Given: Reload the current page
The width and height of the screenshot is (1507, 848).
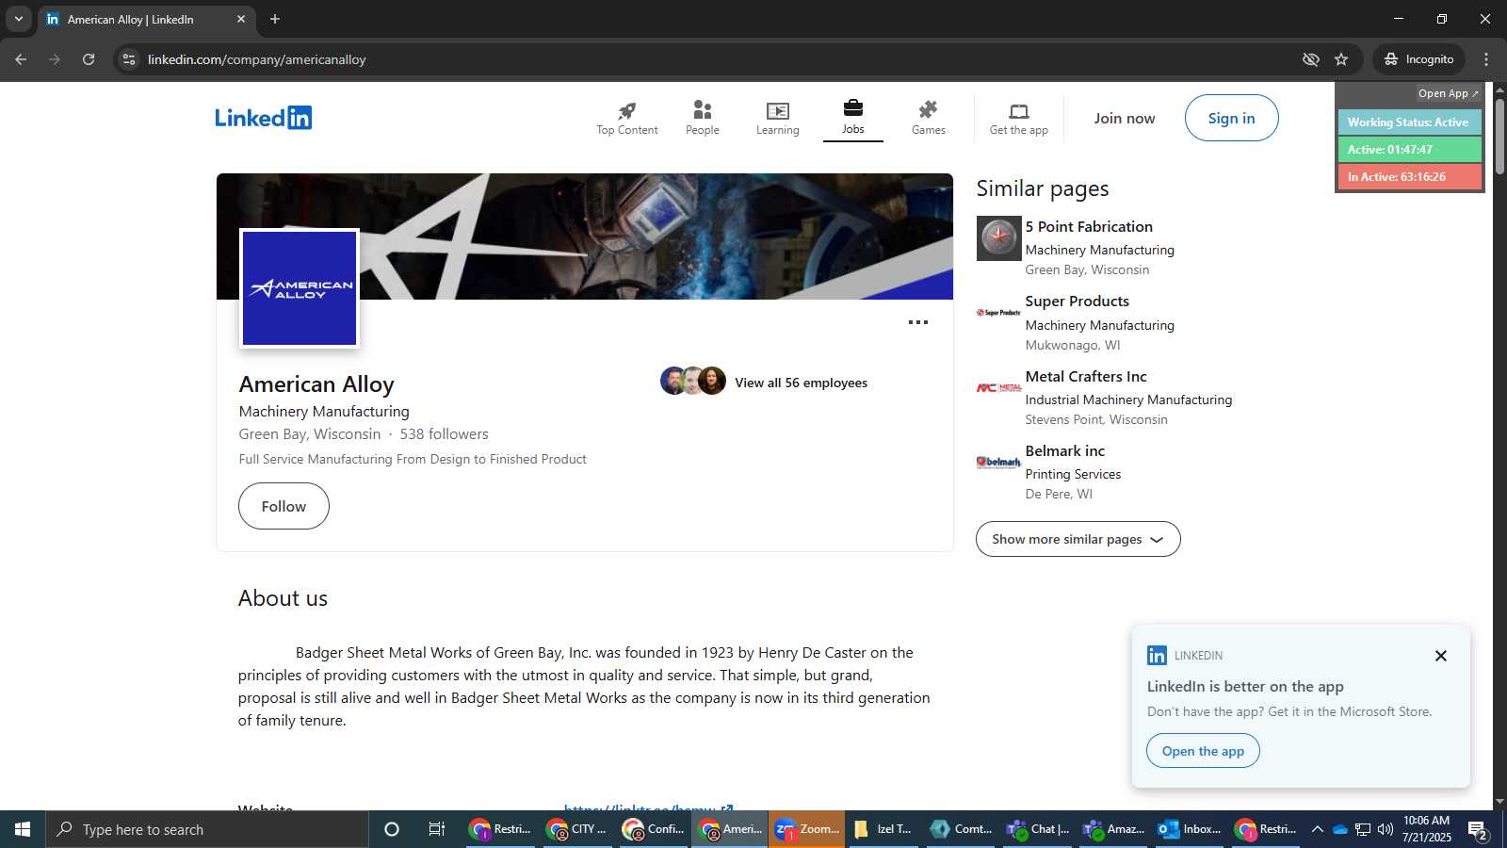Looking at the screenshot, I should (x=89, y=59).
